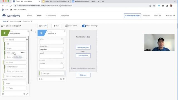
Task: Select the ID field in Record
Action: [15, 44]
